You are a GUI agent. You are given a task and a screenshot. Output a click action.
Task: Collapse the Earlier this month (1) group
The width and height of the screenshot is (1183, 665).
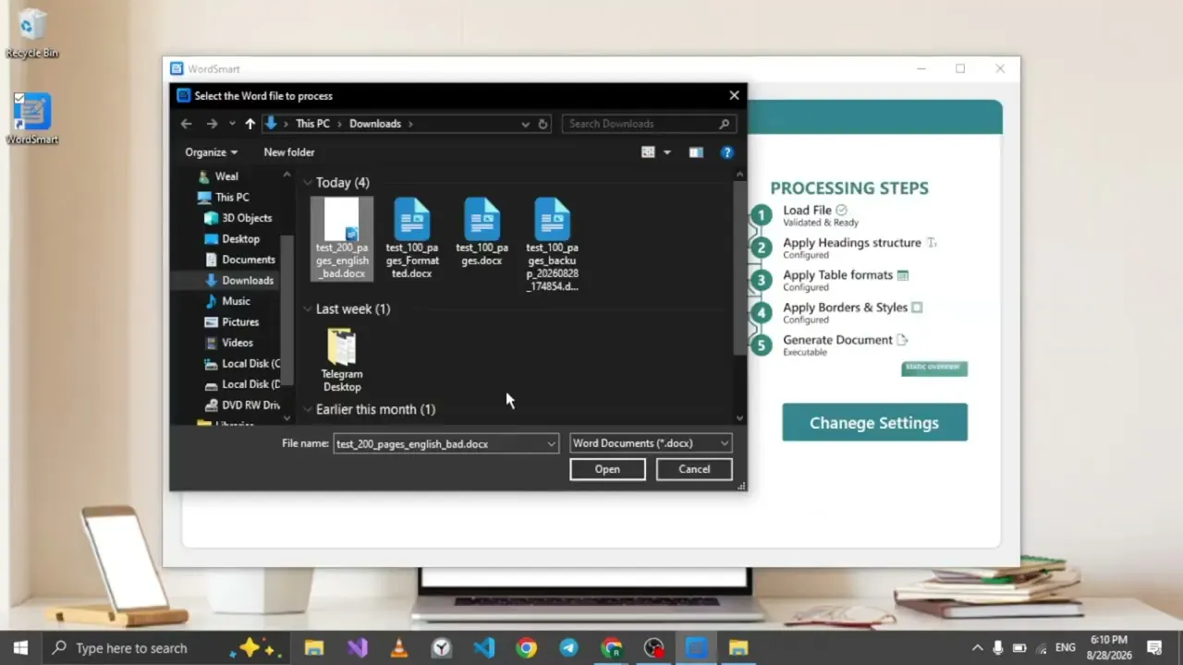click(308, 409)
